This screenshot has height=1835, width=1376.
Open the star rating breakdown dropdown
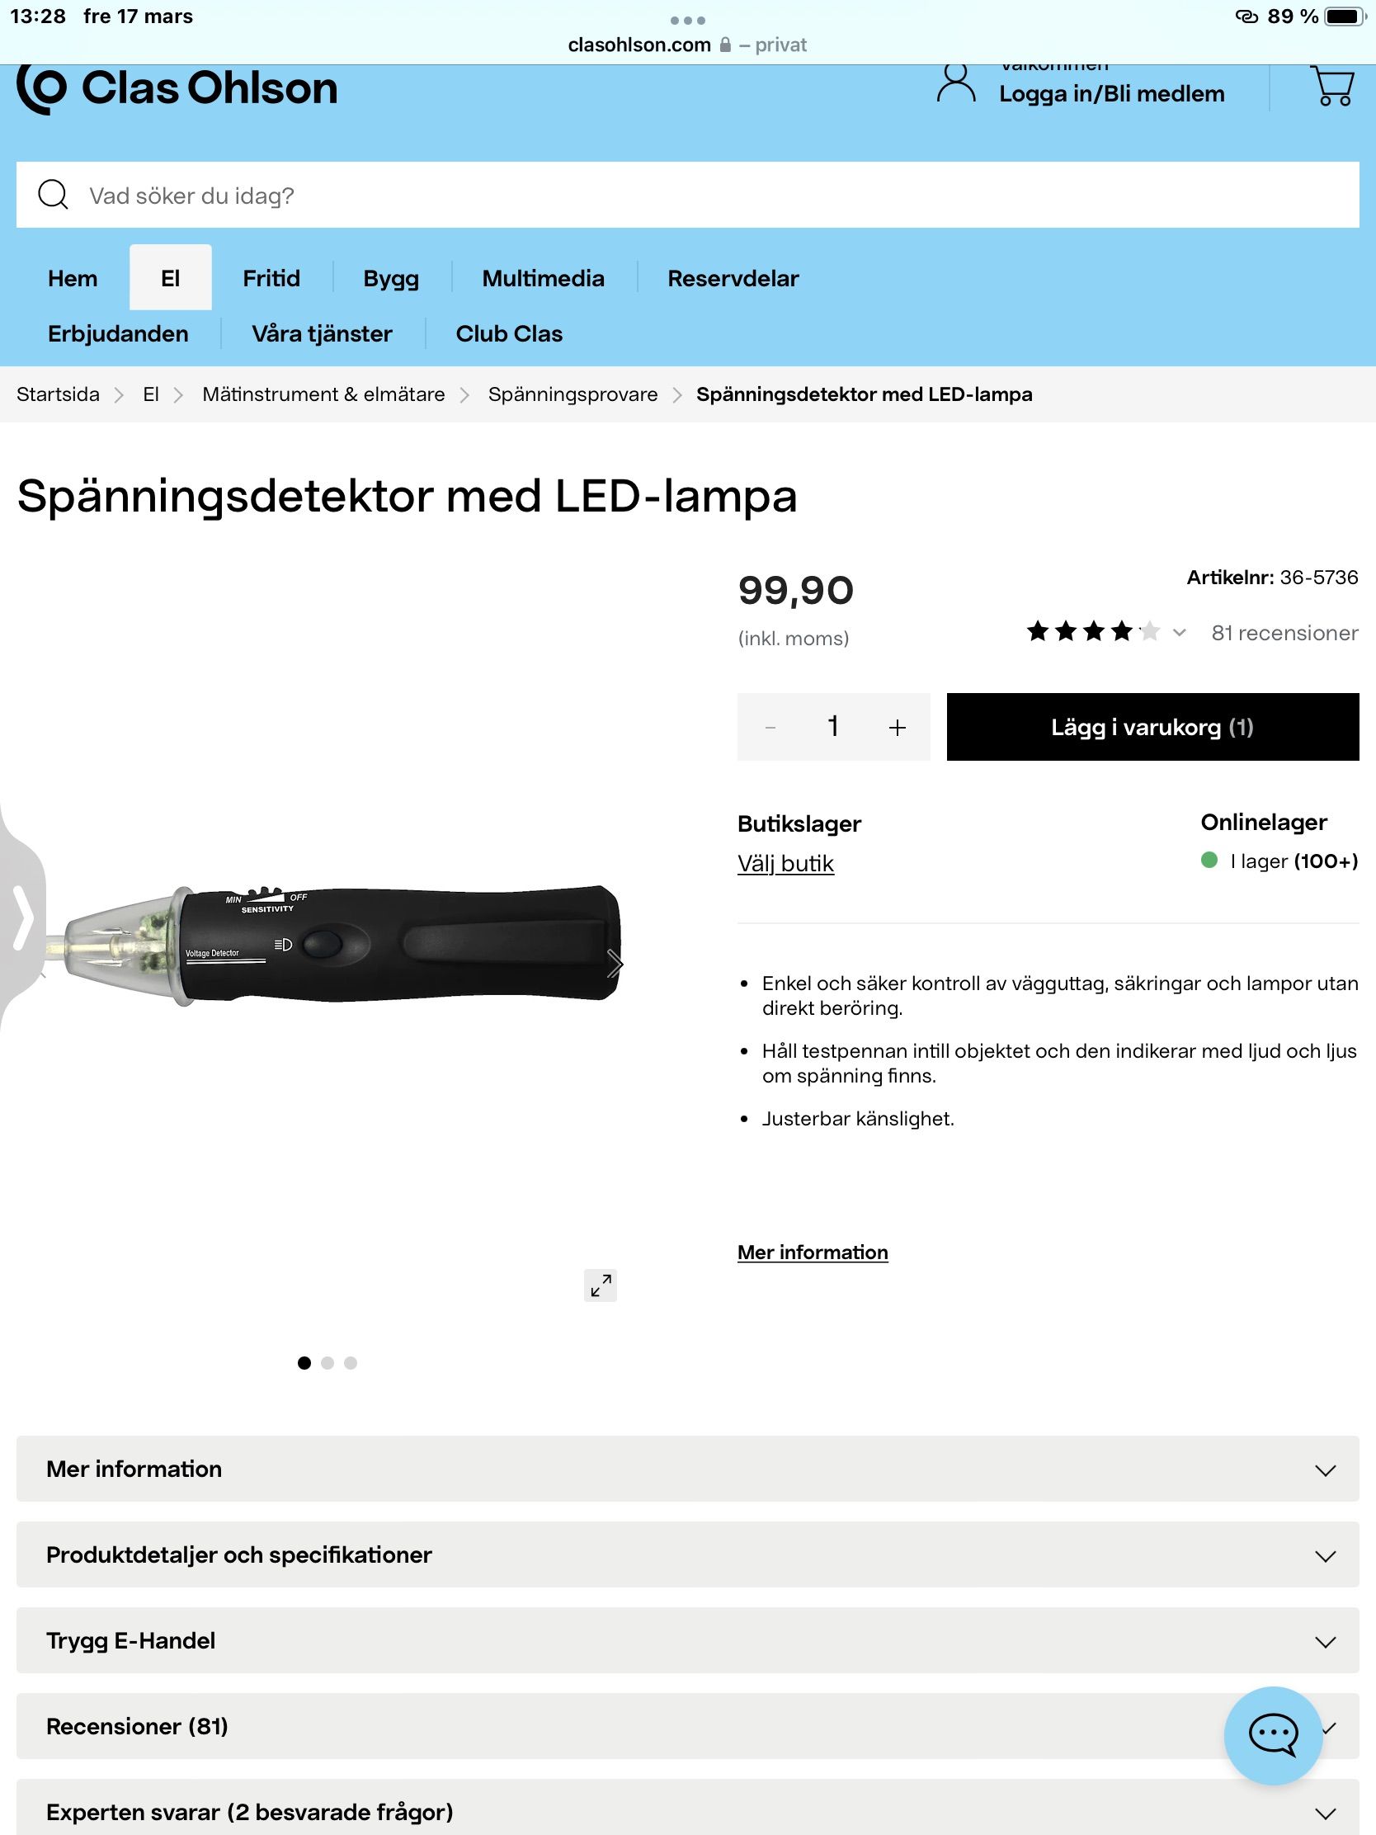click(1179, 633)
